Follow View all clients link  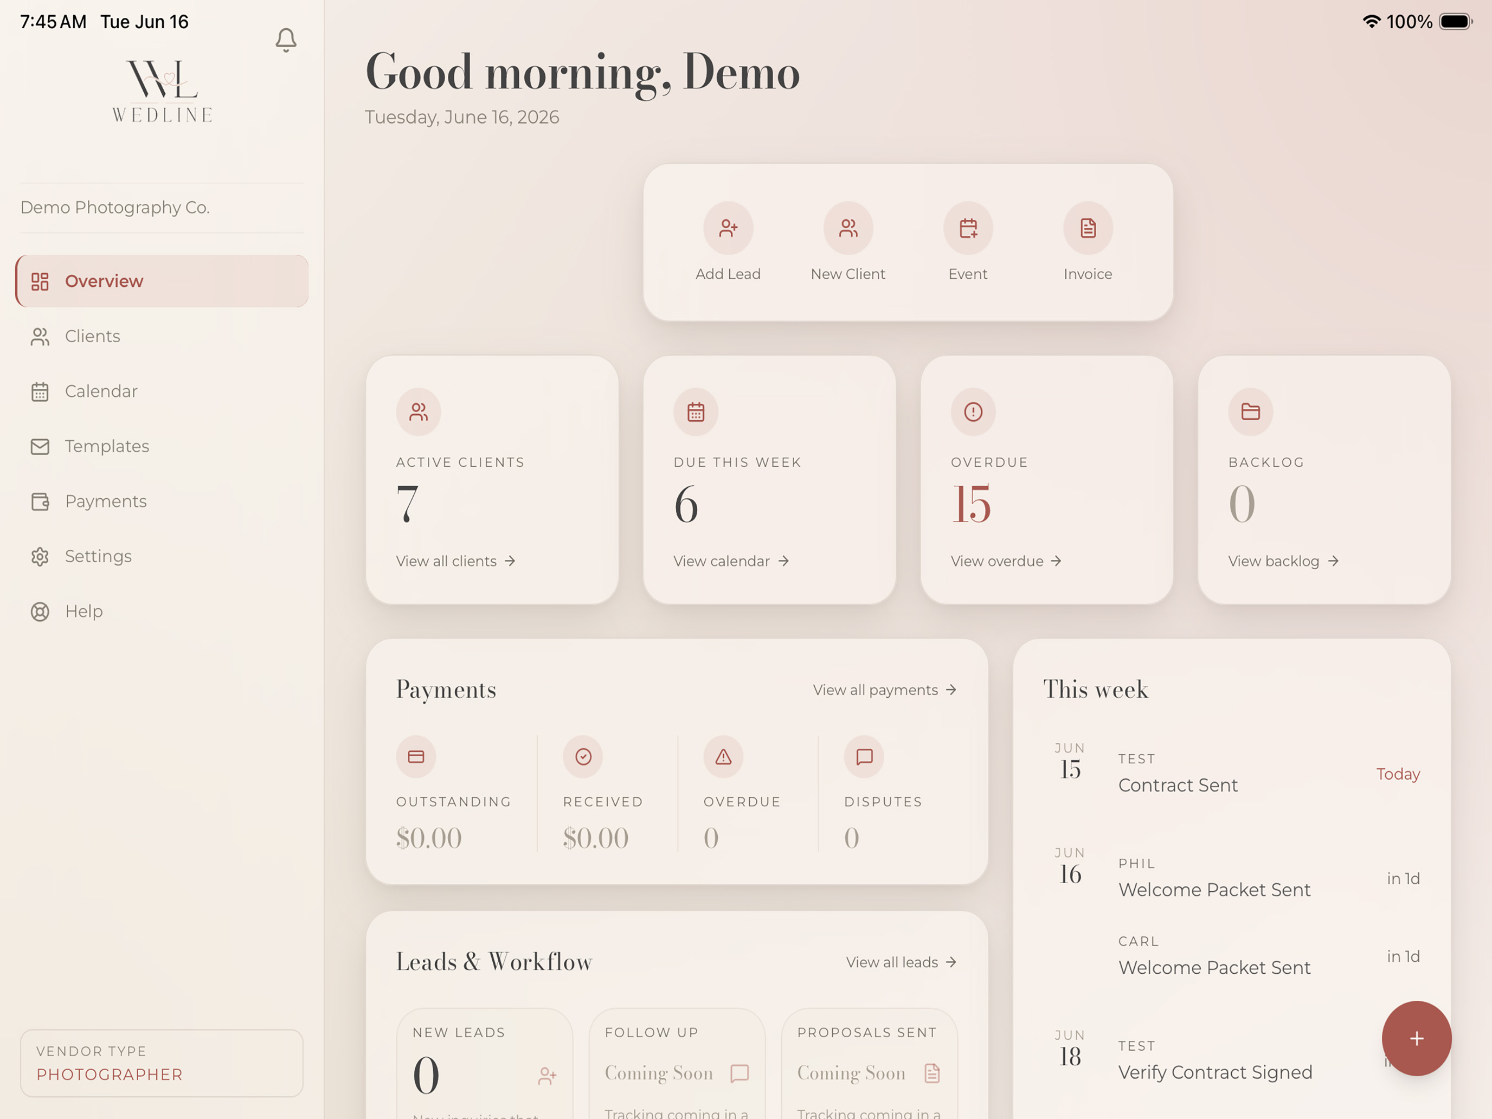pos(456,561)
